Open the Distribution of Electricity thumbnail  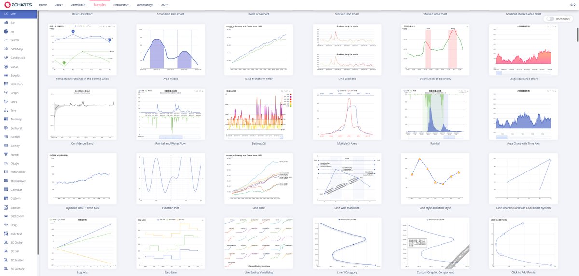[435, 49]
